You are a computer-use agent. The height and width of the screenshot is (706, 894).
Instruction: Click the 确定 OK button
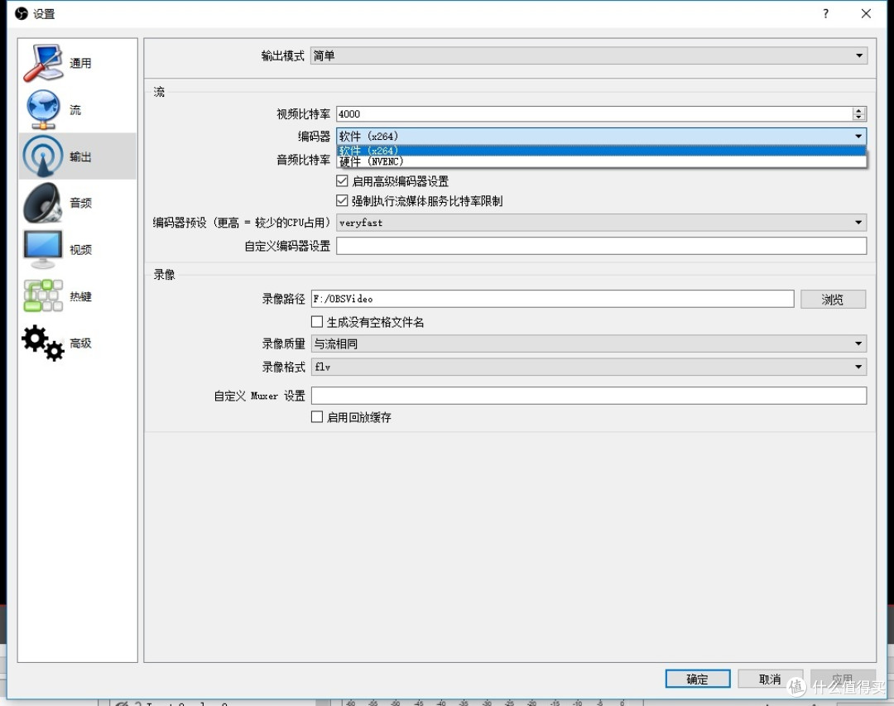pyautogui.click(x=698, y=680)
